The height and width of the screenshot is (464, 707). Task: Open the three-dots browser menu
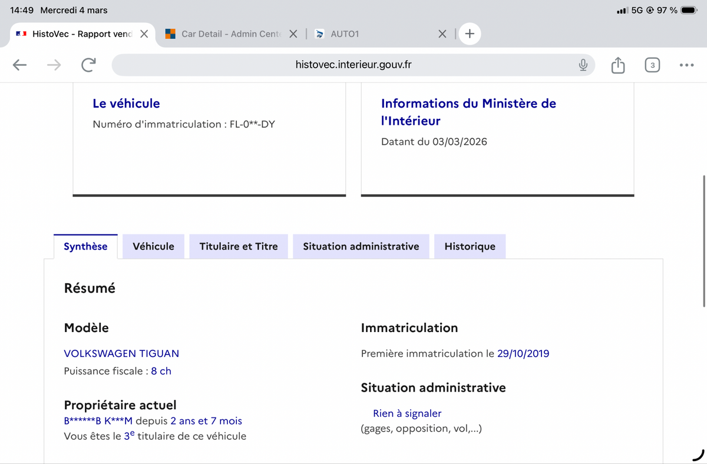pyautogui.click(x=686, y=65)
